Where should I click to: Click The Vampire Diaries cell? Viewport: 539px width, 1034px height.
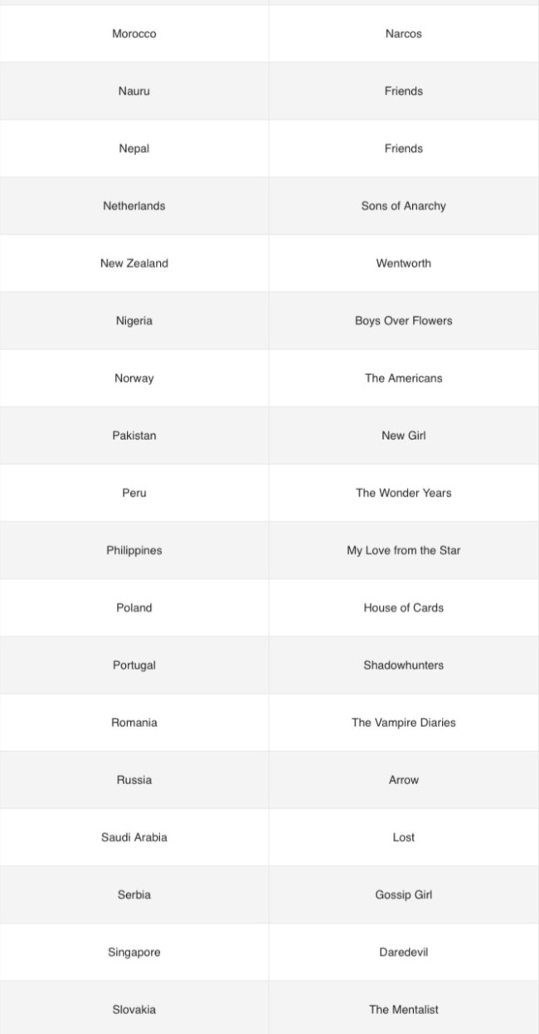coord(403,723)
